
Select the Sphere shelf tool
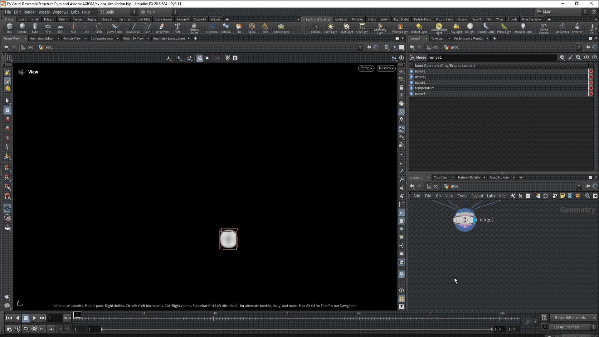click(x=22, y=28)
